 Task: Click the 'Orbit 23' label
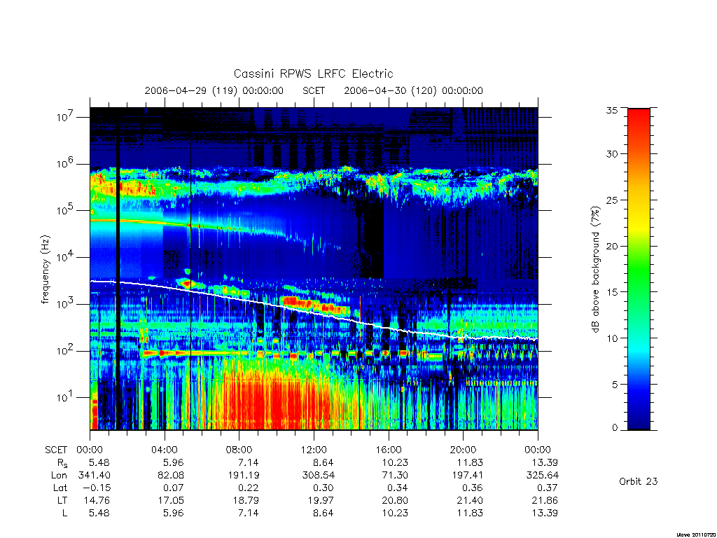click(639, 481)
